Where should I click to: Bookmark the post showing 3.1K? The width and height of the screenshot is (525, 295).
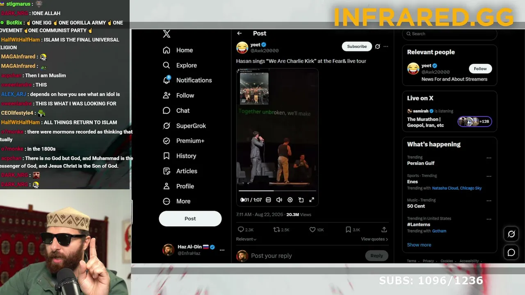click(x=348, y=230)
